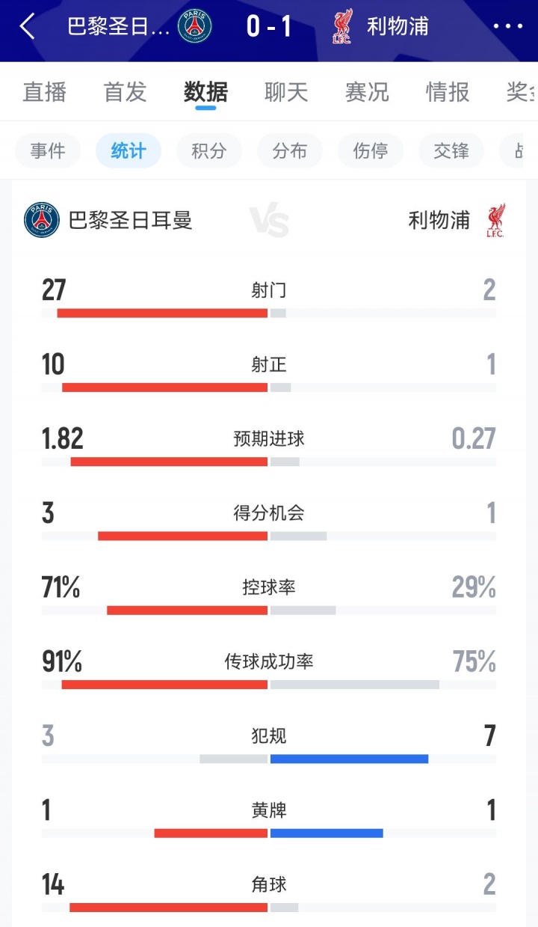Viewport: 538px width, 927px height.
Task: Open the more options (…) menu
Action: (x=507, y=26)
